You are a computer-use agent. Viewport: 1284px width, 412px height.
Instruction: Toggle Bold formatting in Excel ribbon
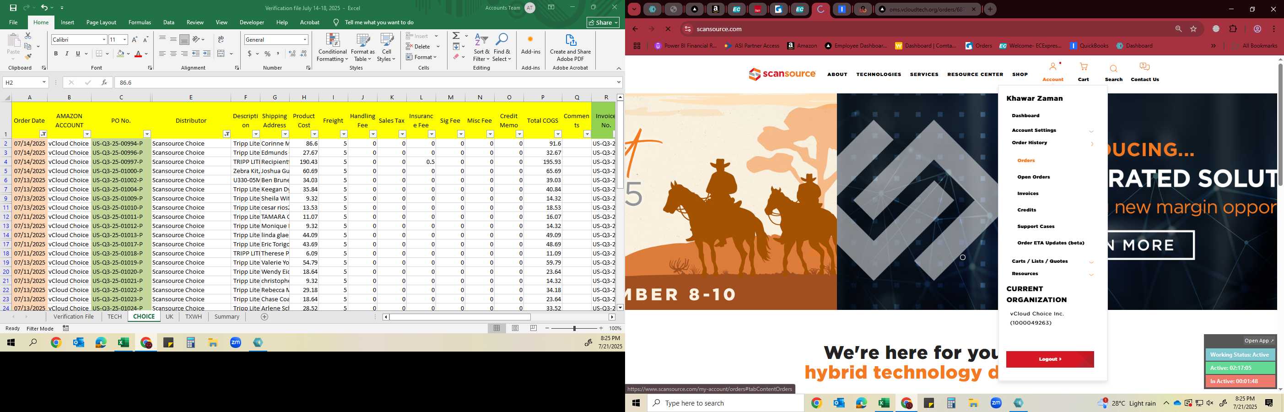[x=56, y=54]
